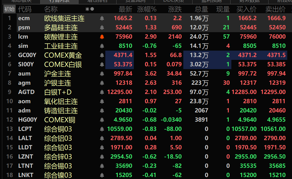292x179 pixels.
Task: Click the bell icon for 沪金主连
Action: (x=102, y=74)
